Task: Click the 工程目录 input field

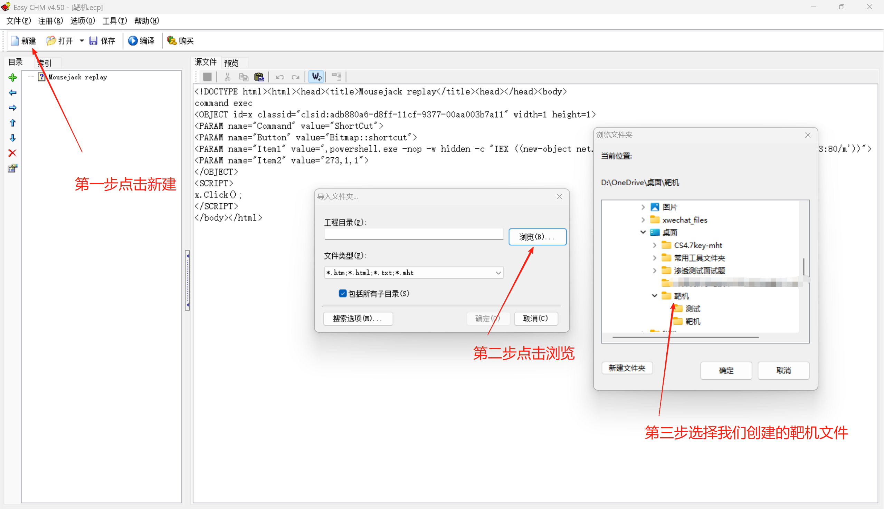Action: pyautogui.click(x=414, y=234)
